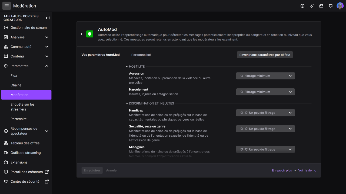This screenshot has height=194, width=346.
Task: Click the green AutoMod shield icon
Action: pos(90,34)
